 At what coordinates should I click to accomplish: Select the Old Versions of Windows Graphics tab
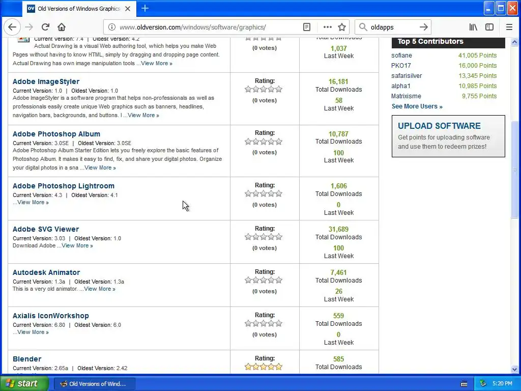(79, 9)
